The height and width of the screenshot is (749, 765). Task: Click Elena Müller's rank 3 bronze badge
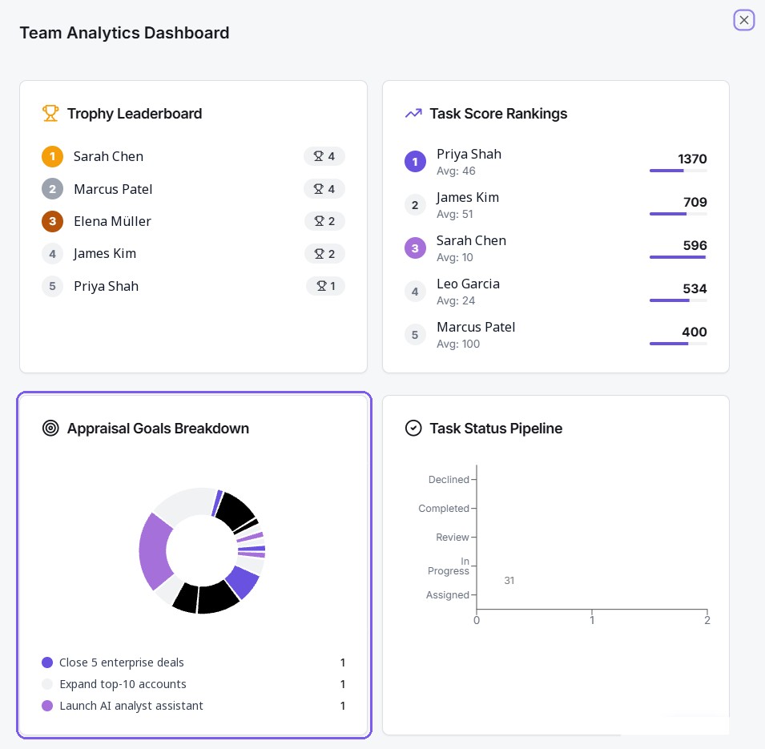pyautogui.click(x=52, y=221)
